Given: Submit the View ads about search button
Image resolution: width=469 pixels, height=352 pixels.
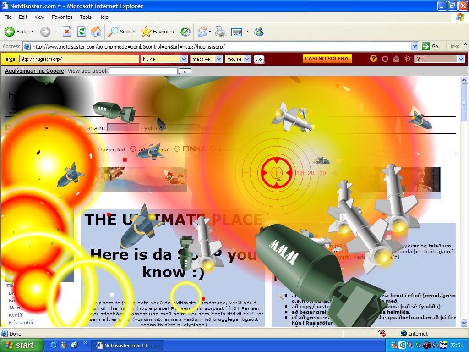Looking at the screenshot, I should point(185,71).
